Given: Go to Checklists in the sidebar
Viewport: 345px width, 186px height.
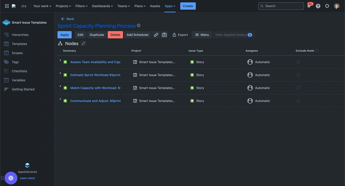Looking at the screenshot, I should pos(19,71).
